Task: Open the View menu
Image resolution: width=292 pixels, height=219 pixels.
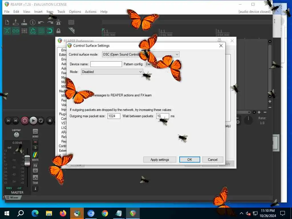Action: click(x=27, y=11)
